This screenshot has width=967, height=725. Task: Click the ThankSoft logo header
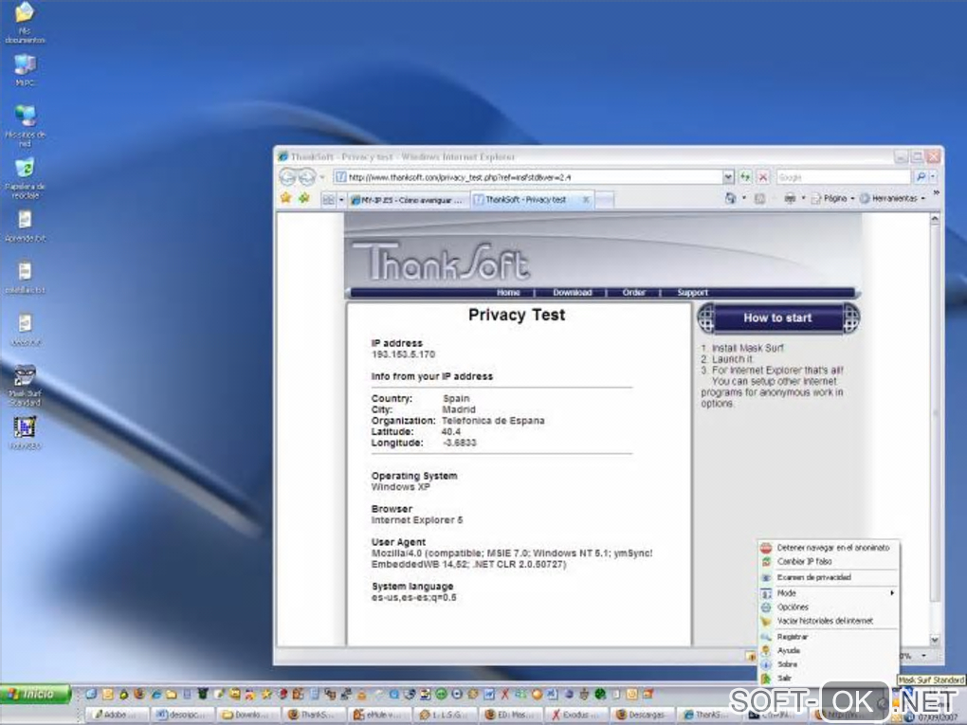441,262
